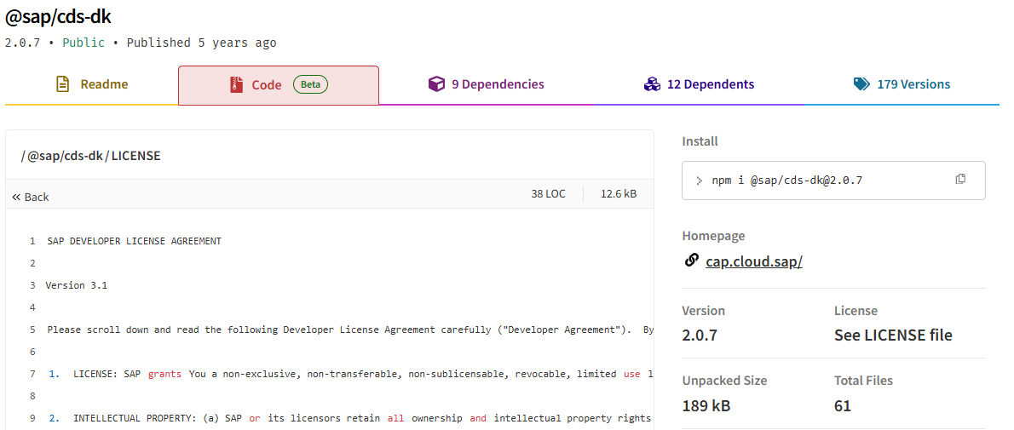Image resolution: width=1014 pixels, height=430 pixels.
Task: Click the homepage chain link icon
Action: 691,261
